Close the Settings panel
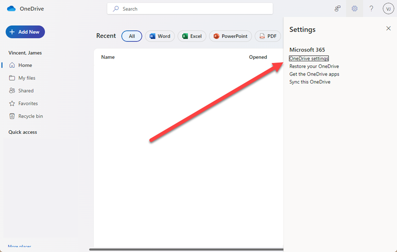This screenshot has width=397, height=252. pyautogui.click(x=389, y=28)
